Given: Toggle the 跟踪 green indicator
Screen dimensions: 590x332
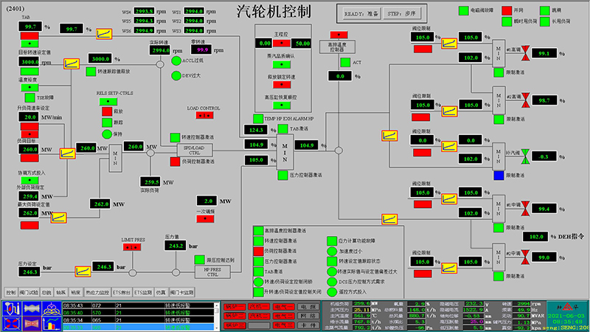Looking at the screenshot, I should (105, 122).
